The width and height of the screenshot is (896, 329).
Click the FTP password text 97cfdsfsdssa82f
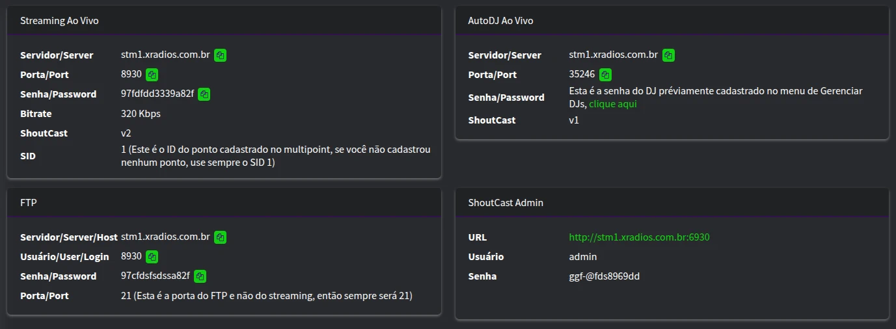click(156, 276)
